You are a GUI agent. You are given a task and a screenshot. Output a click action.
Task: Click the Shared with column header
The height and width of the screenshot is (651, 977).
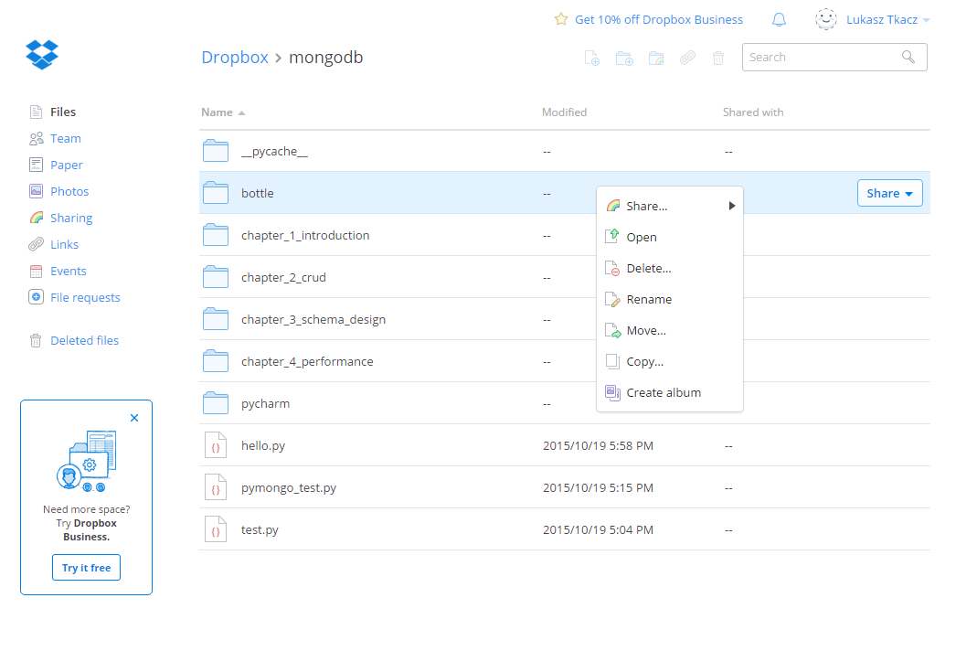click(753, 112)
